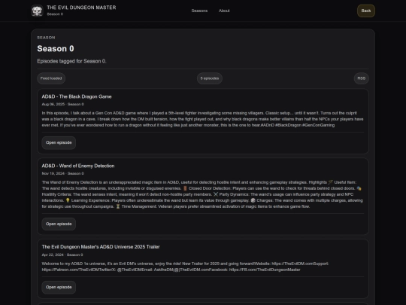
Task: Open episode for Wand of Enemy Detection
Action: tap(59, 224)
